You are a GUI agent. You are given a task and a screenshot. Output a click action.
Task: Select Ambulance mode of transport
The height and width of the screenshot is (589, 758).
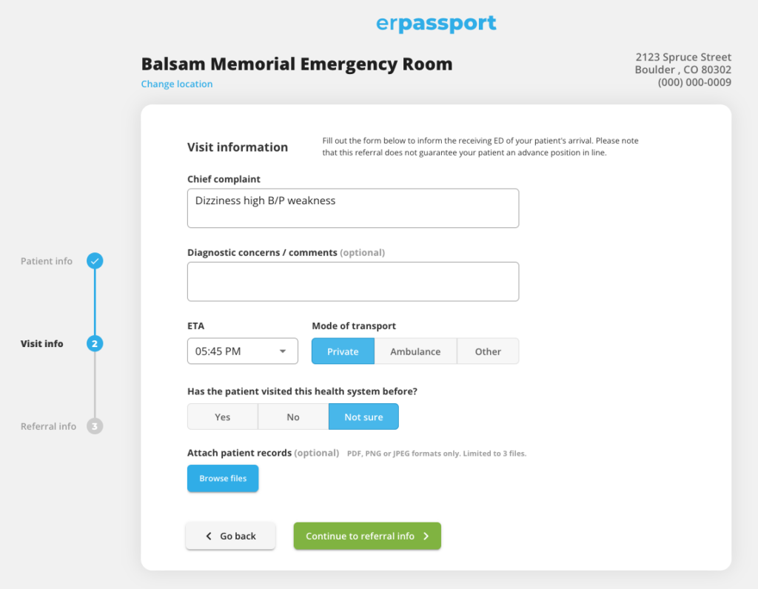[x=415, y=351]
